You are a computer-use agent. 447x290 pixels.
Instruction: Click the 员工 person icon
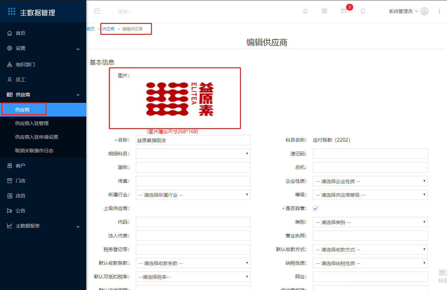tap(10, 80)
